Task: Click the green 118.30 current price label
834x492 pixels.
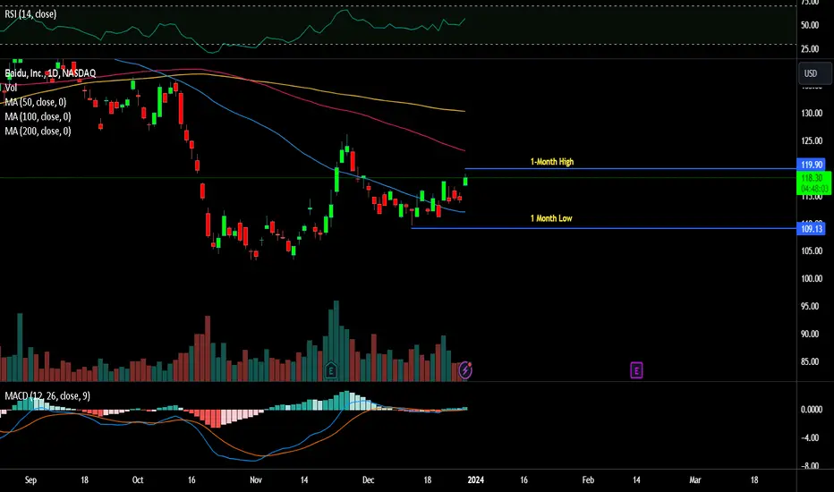Action: pyautogui.click(x=813, y=183)
